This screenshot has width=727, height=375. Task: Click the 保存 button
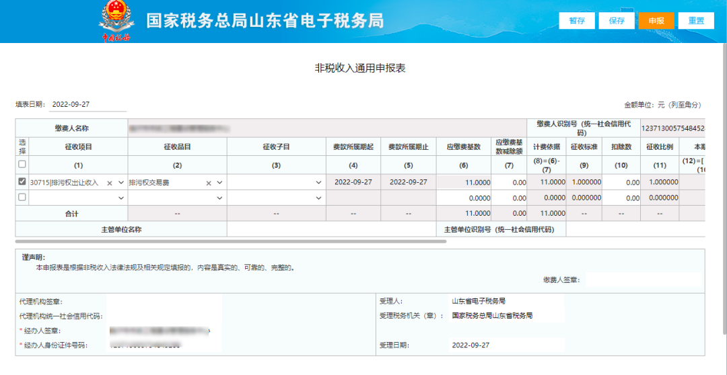[x=617, y=21]
